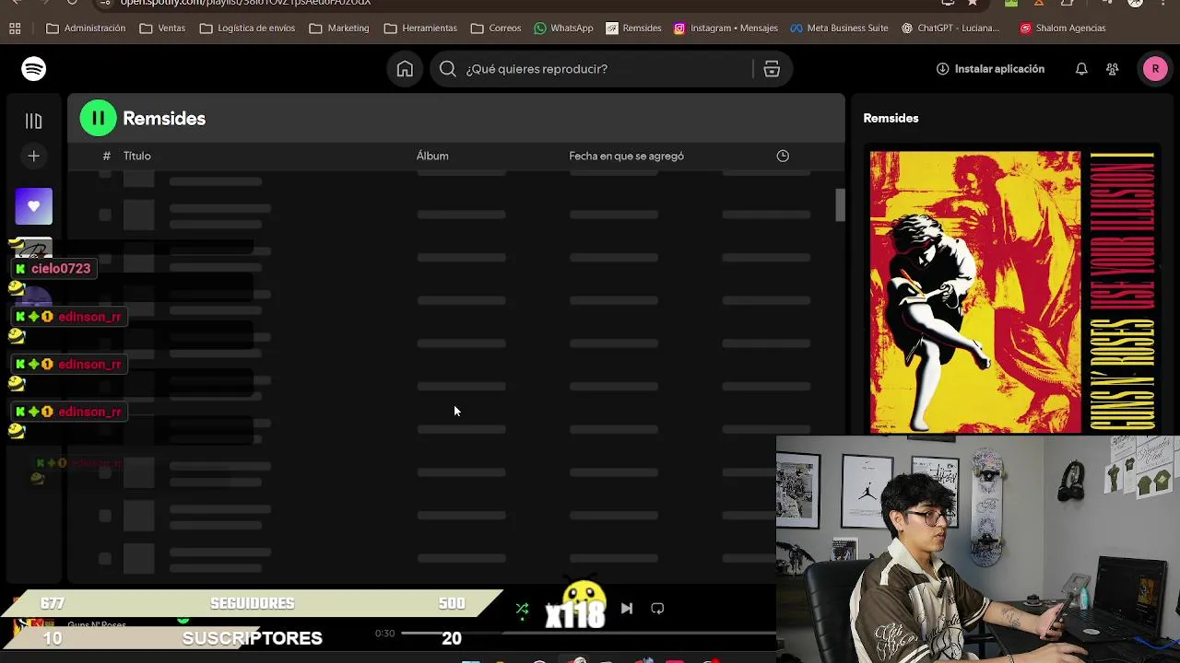This screenshot has width=1180, height=663.
Task: Click the playlist scrollbar thumb
Action: [x=840, y=205]
